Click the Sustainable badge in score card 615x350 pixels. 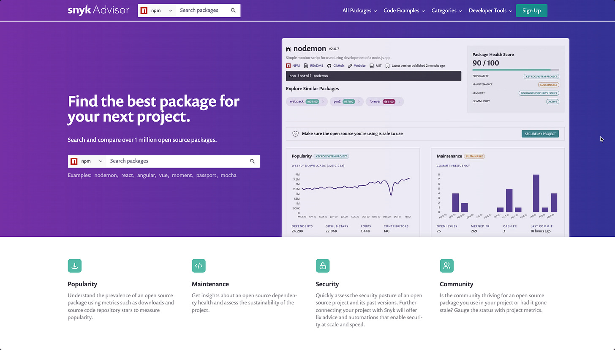[549, 85]
